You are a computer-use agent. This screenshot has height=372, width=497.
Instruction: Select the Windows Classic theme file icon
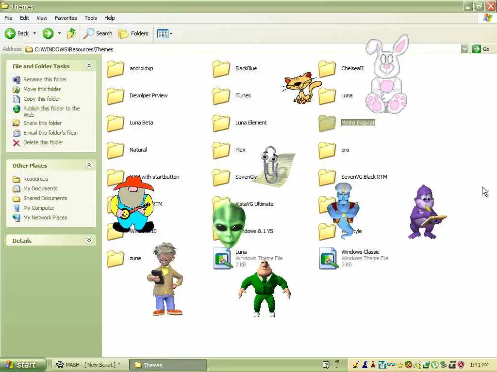[x=328, y=258]
